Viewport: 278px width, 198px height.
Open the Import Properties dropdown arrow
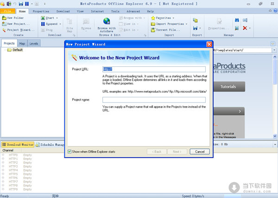(x=187, y=24)
